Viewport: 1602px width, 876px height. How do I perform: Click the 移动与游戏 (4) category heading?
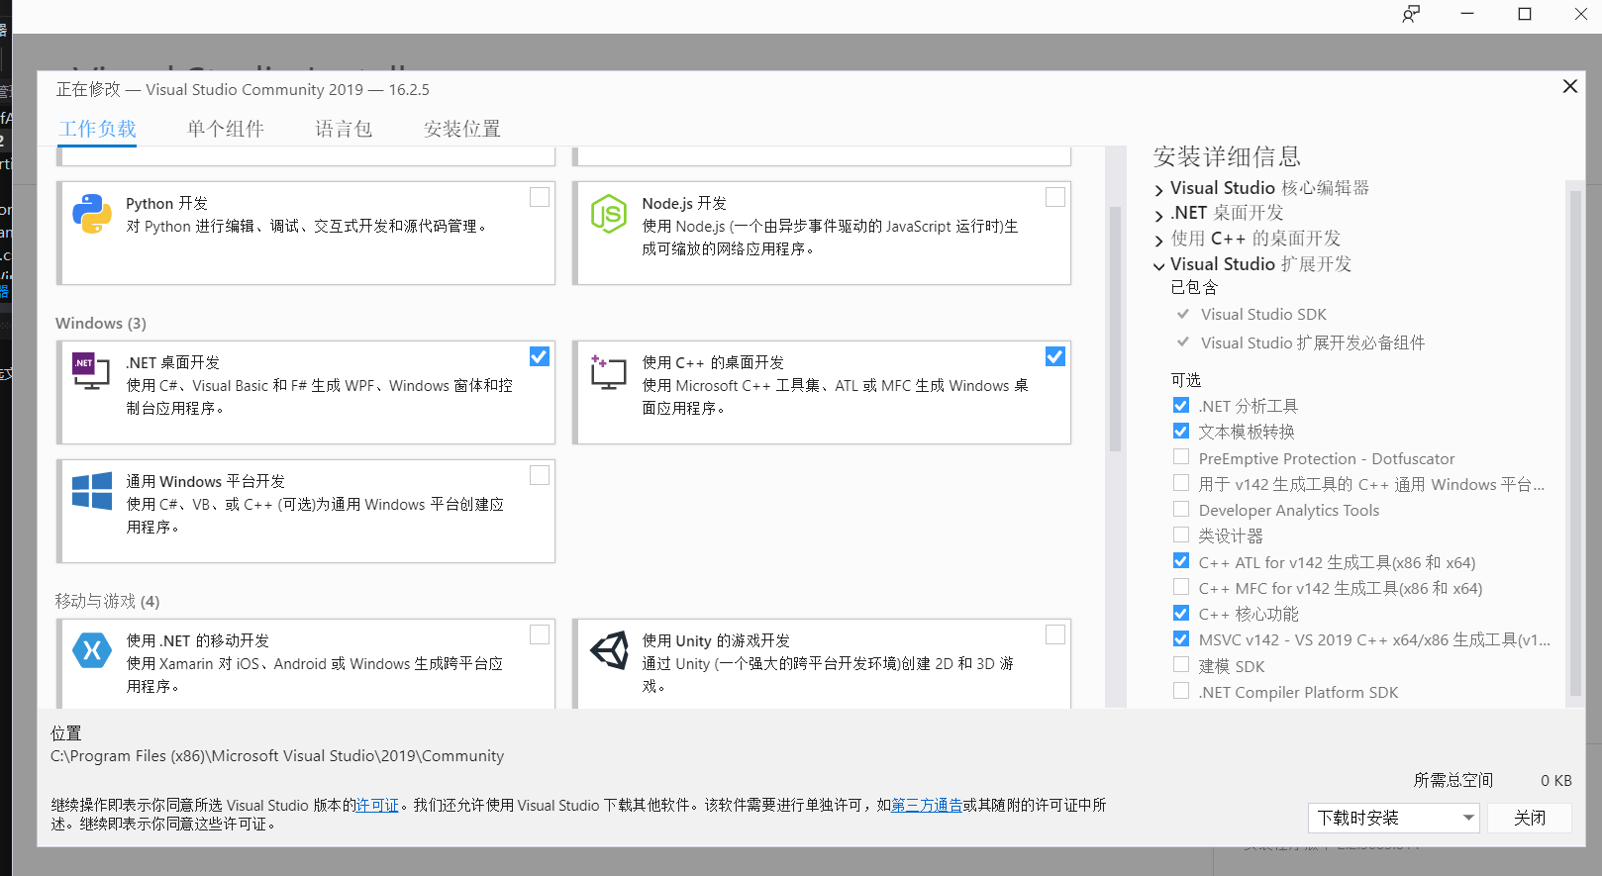pyautogui.click(x=107, y=601)
